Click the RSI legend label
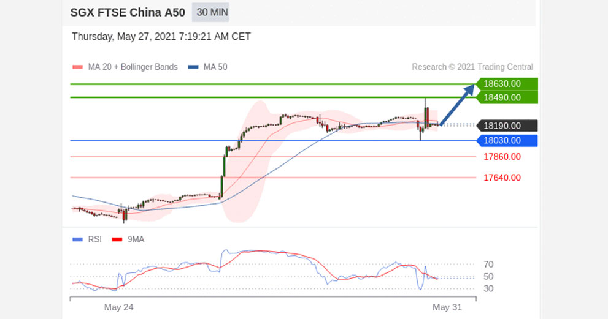Viewport: 608px width, 319px height. 94,239
